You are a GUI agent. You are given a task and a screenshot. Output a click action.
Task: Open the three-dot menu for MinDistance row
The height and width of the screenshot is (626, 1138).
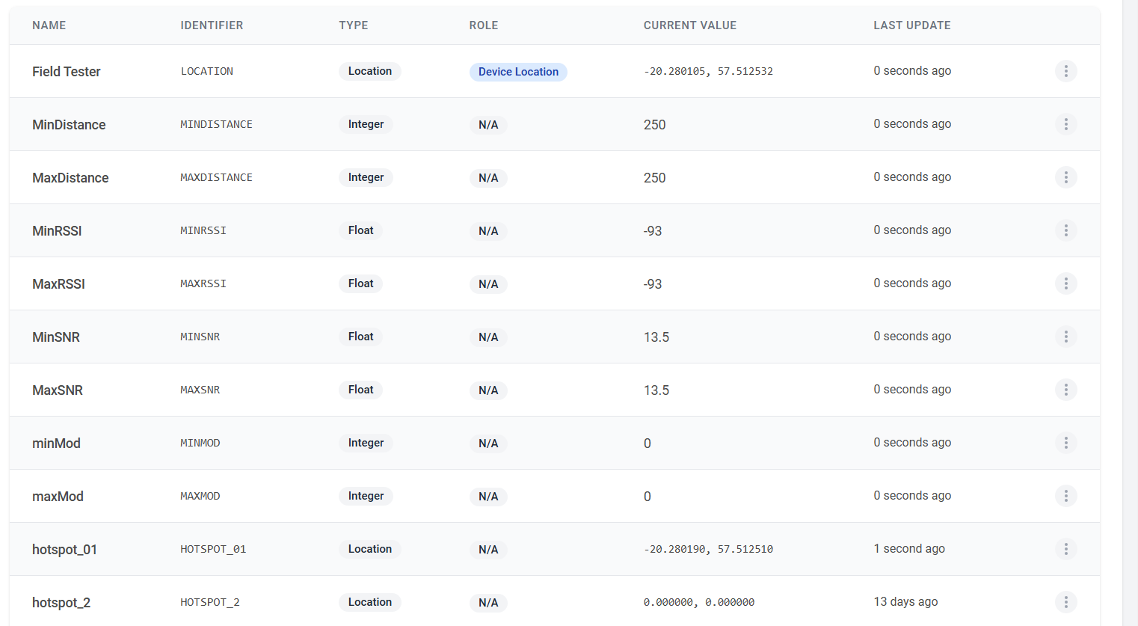[1065, 124]
